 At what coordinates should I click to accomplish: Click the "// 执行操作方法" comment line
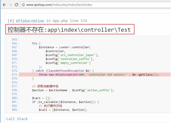point(51,106)
